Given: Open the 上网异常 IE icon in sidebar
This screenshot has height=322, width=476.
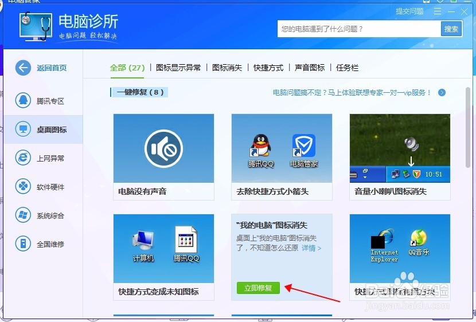Looking at the screenshot, I should pos(23,158).
